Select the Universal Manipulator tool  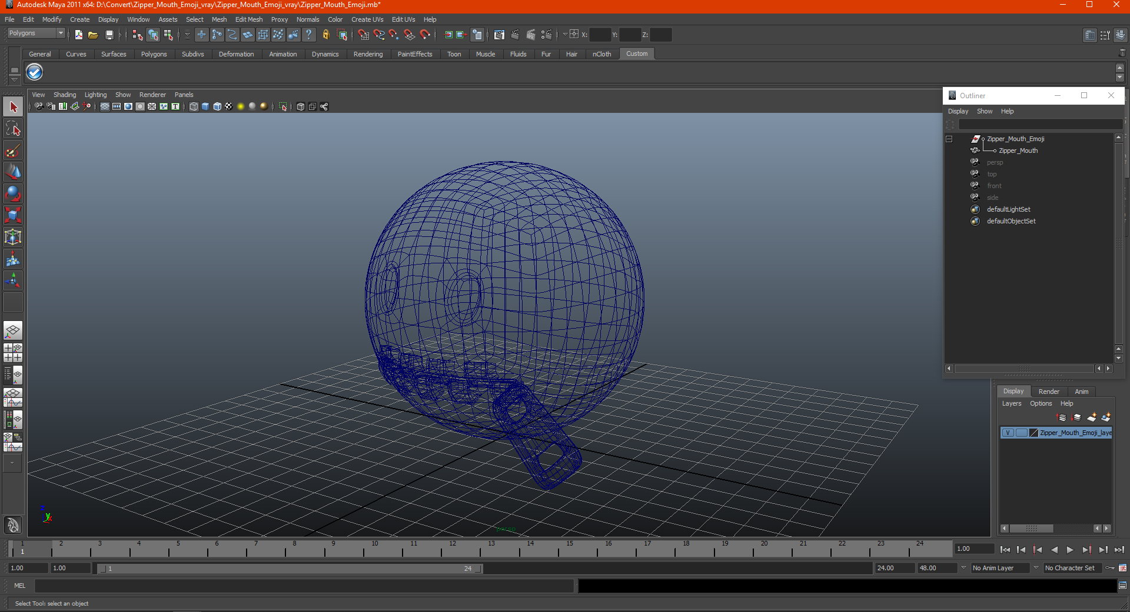pyautogui.click(x=13, y=237)
